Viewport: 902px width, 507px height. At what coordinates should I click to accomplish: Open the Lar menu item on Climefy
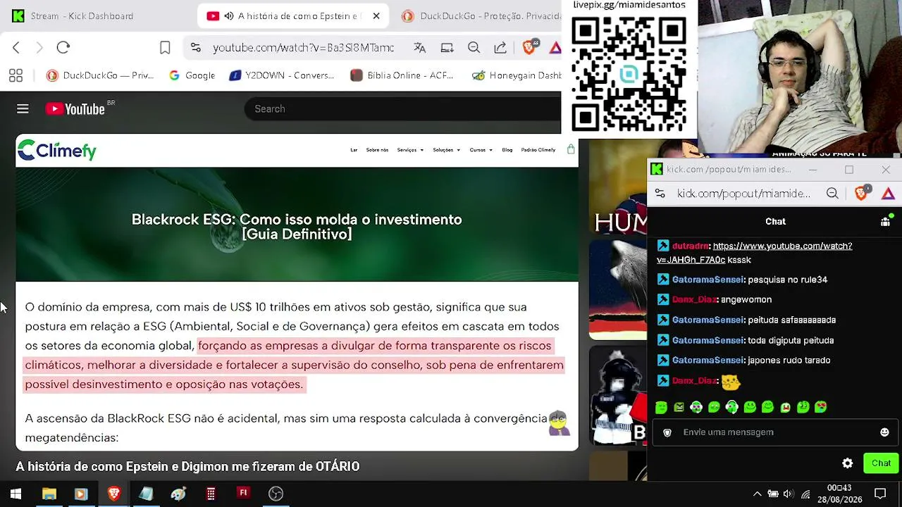tap(354, 150)
